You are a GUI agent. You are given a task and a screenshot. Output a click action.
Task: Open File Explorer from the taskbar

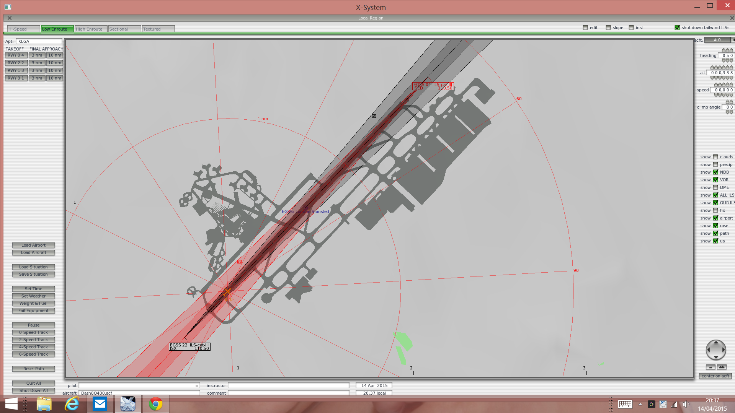[44, 404]
